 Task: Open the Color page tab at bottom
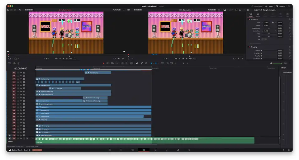167,150
